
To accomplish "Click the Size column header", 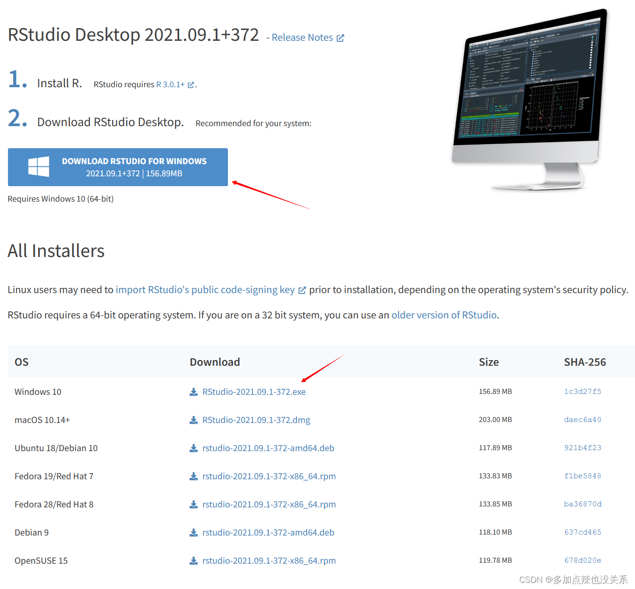I will [489, 362].
